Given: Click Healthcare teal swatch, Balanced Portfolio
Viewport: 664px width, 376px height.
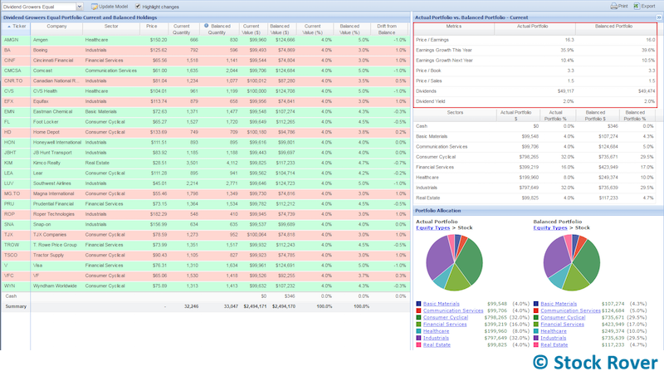Looking at the screenshot, I should (x=535, y=331).
